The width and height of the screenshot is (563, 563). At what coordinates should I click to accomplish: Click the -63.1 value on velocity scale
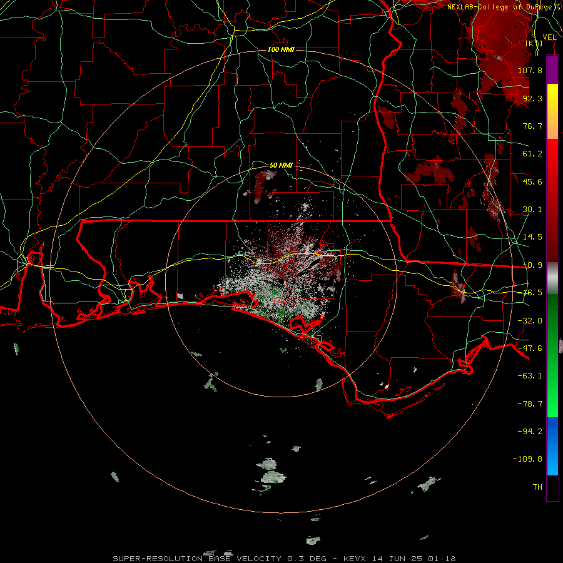530,376
